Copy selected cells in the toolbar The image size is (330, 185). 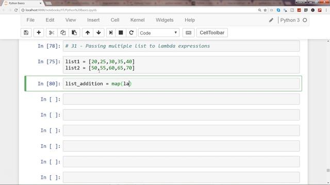(x=63, y=33)
